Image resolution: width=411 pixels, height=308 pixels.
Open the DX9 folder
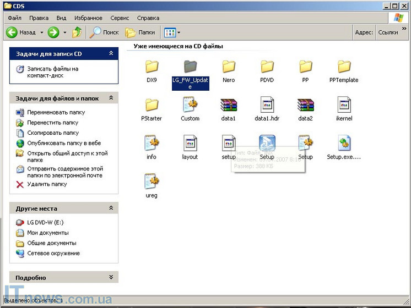152,67
